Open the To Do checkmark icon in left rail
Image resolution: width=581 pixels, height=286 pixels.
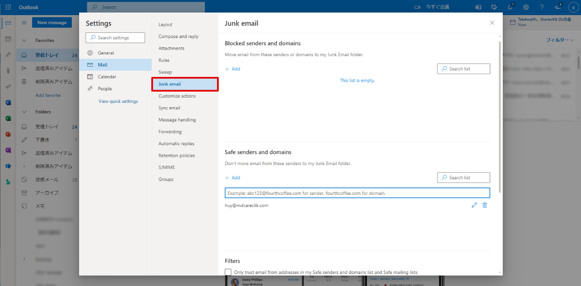[x=8, y=86]
